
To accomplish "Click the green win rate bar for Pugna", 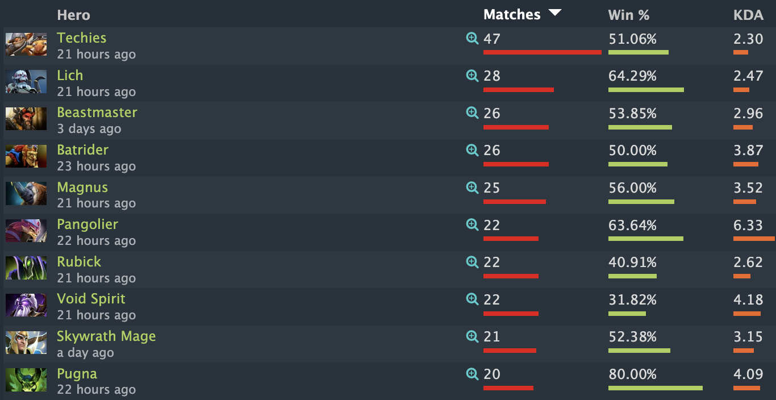I will coord(655,388).
